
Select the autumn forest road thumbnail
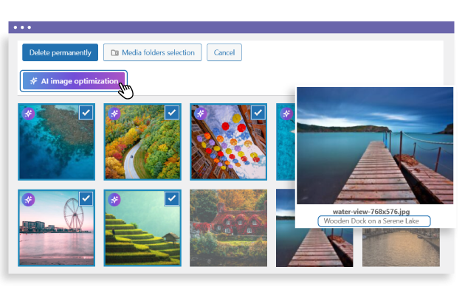pos(142,142)
